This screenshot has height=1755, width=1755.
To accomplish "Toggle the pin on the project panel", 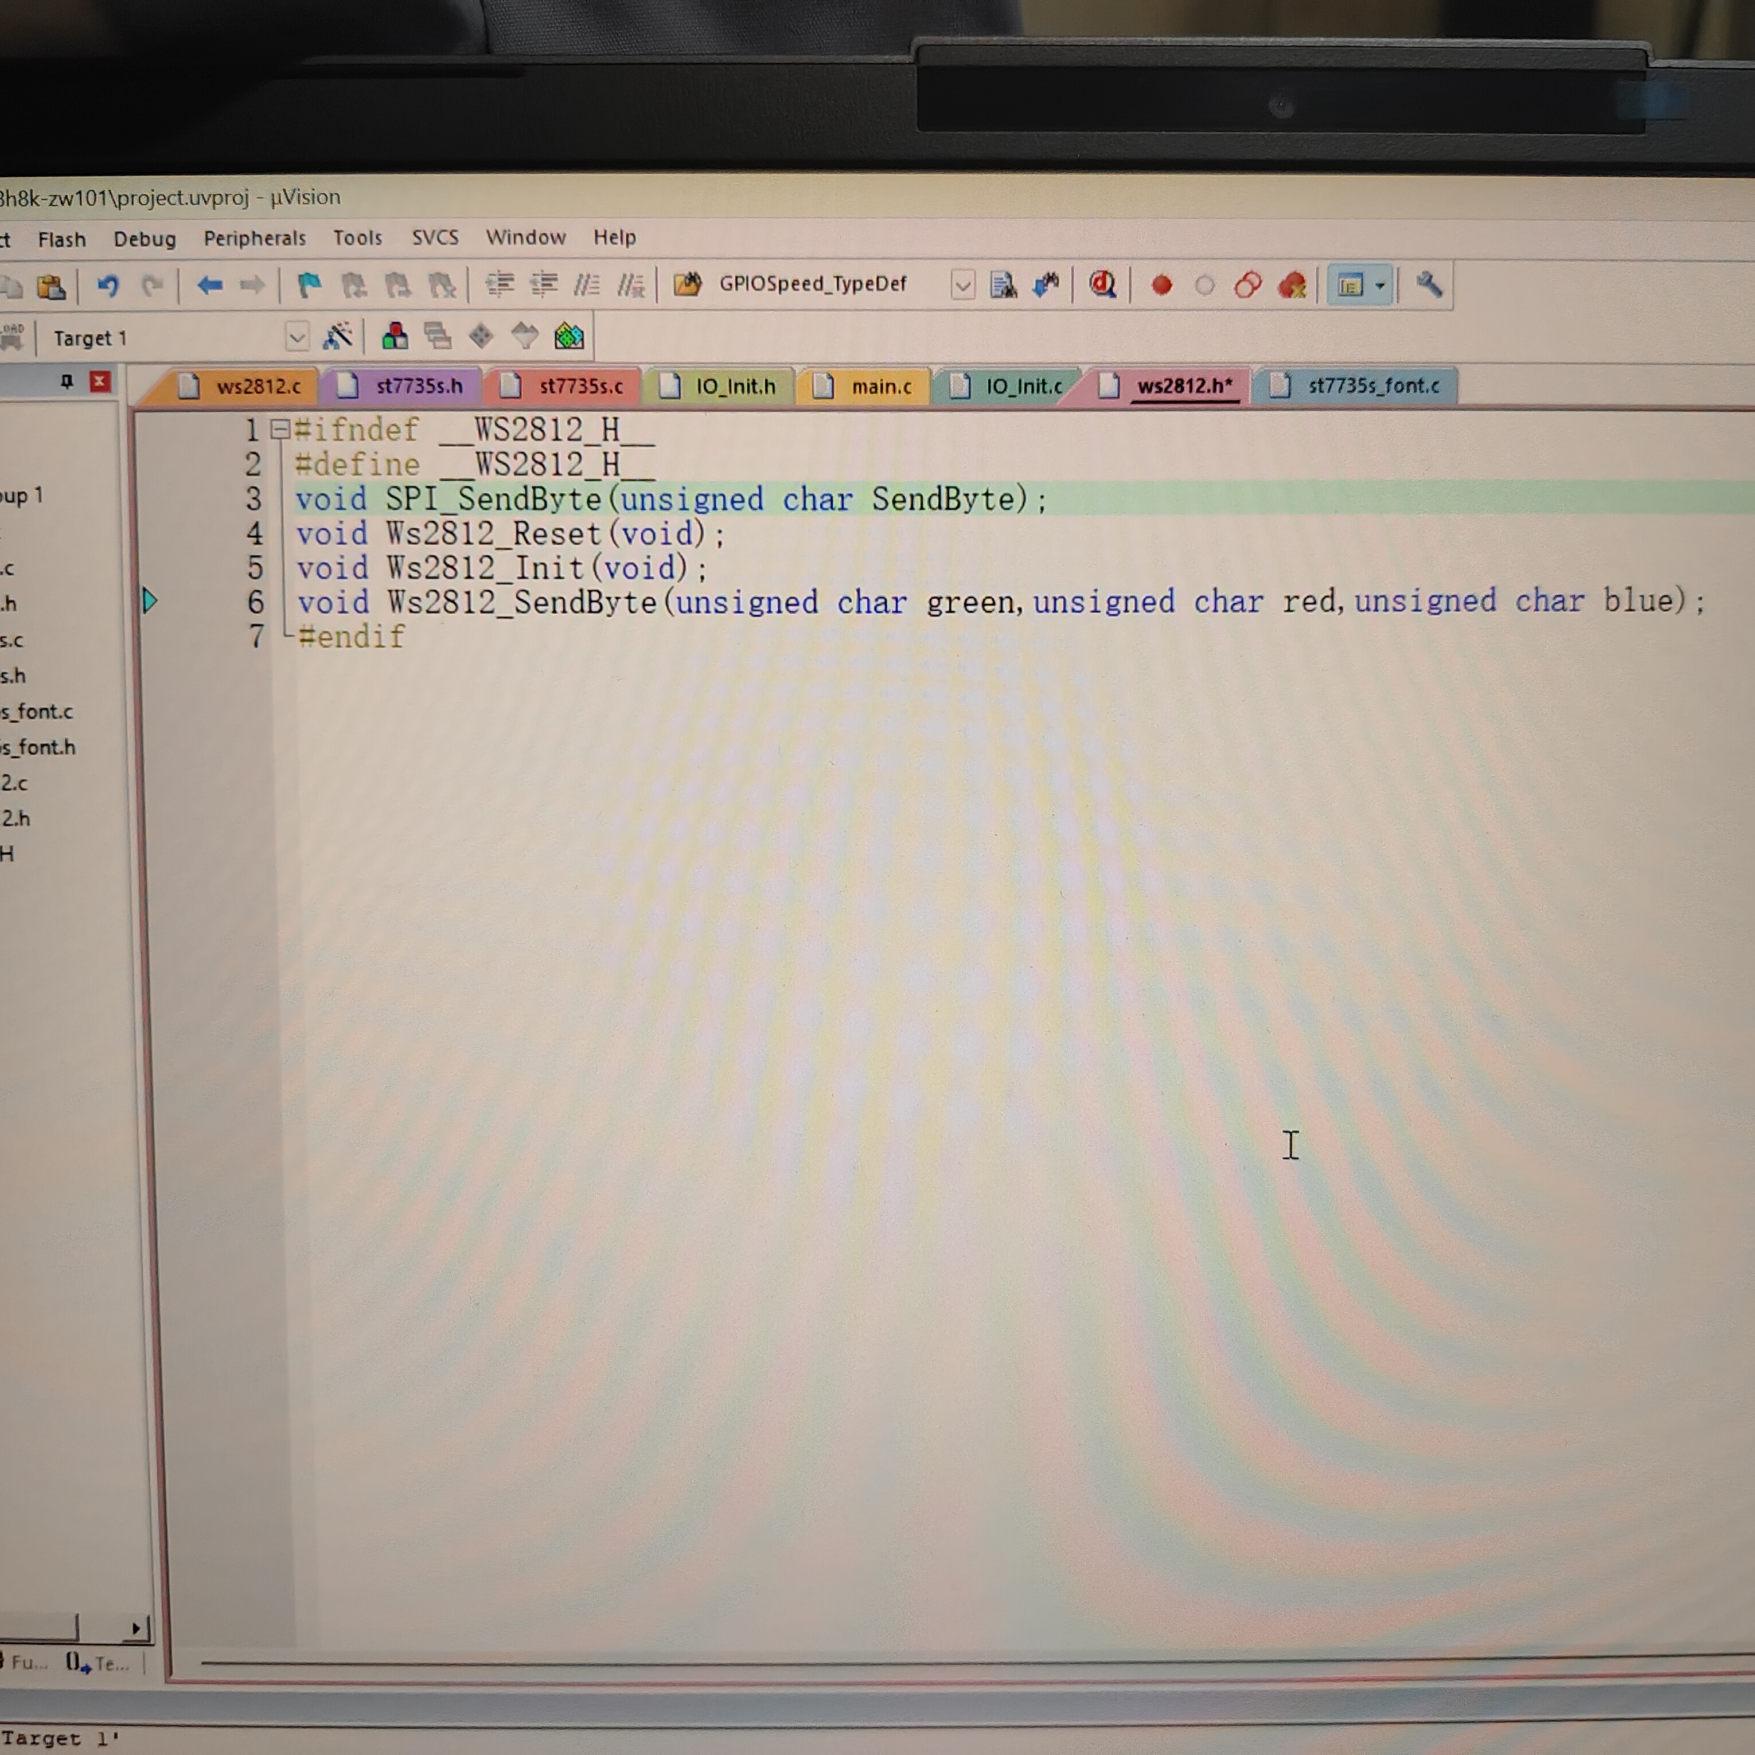I will (x=67, y=381).
